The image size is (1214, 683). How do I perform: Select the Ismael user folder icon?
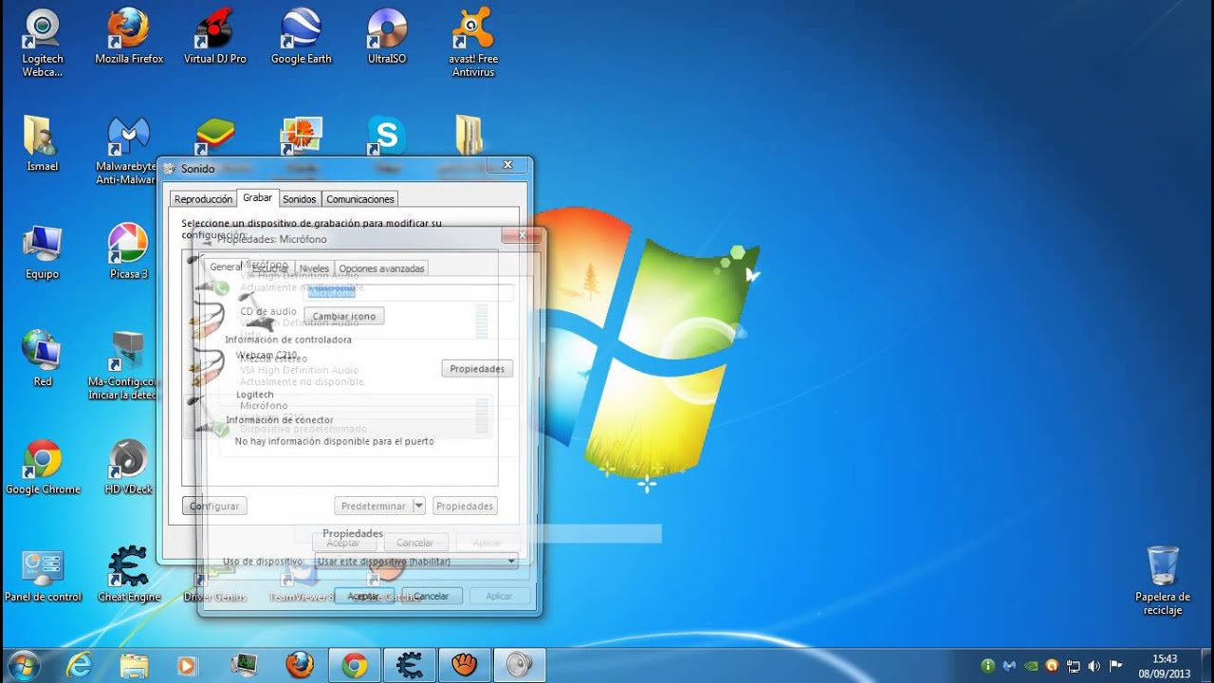coord(43,144)
